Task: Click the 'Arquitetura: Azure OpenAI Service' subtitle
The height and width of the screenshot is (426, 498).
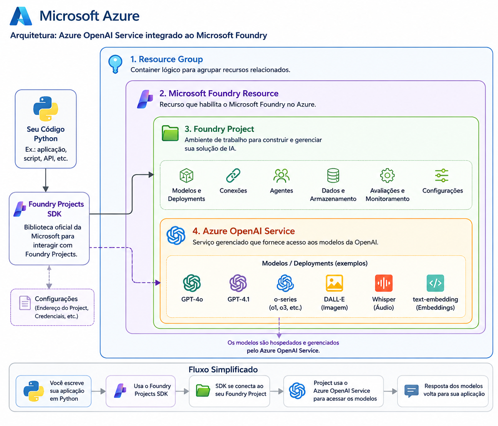Action: click(x=139, y=35)
